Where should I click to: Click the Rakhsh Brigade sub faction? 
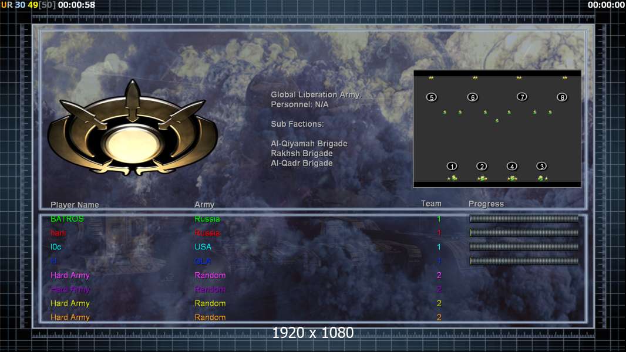pyautogui.click(x=302, y=154)
